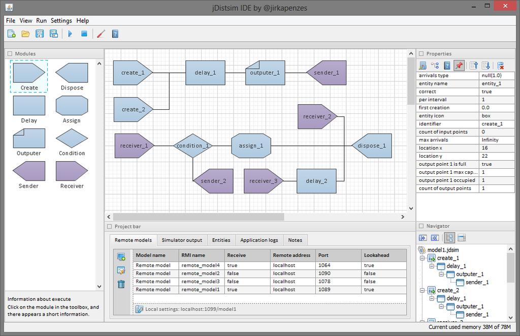
Task: Click the Local settings icon
Action: pos(139,309)
